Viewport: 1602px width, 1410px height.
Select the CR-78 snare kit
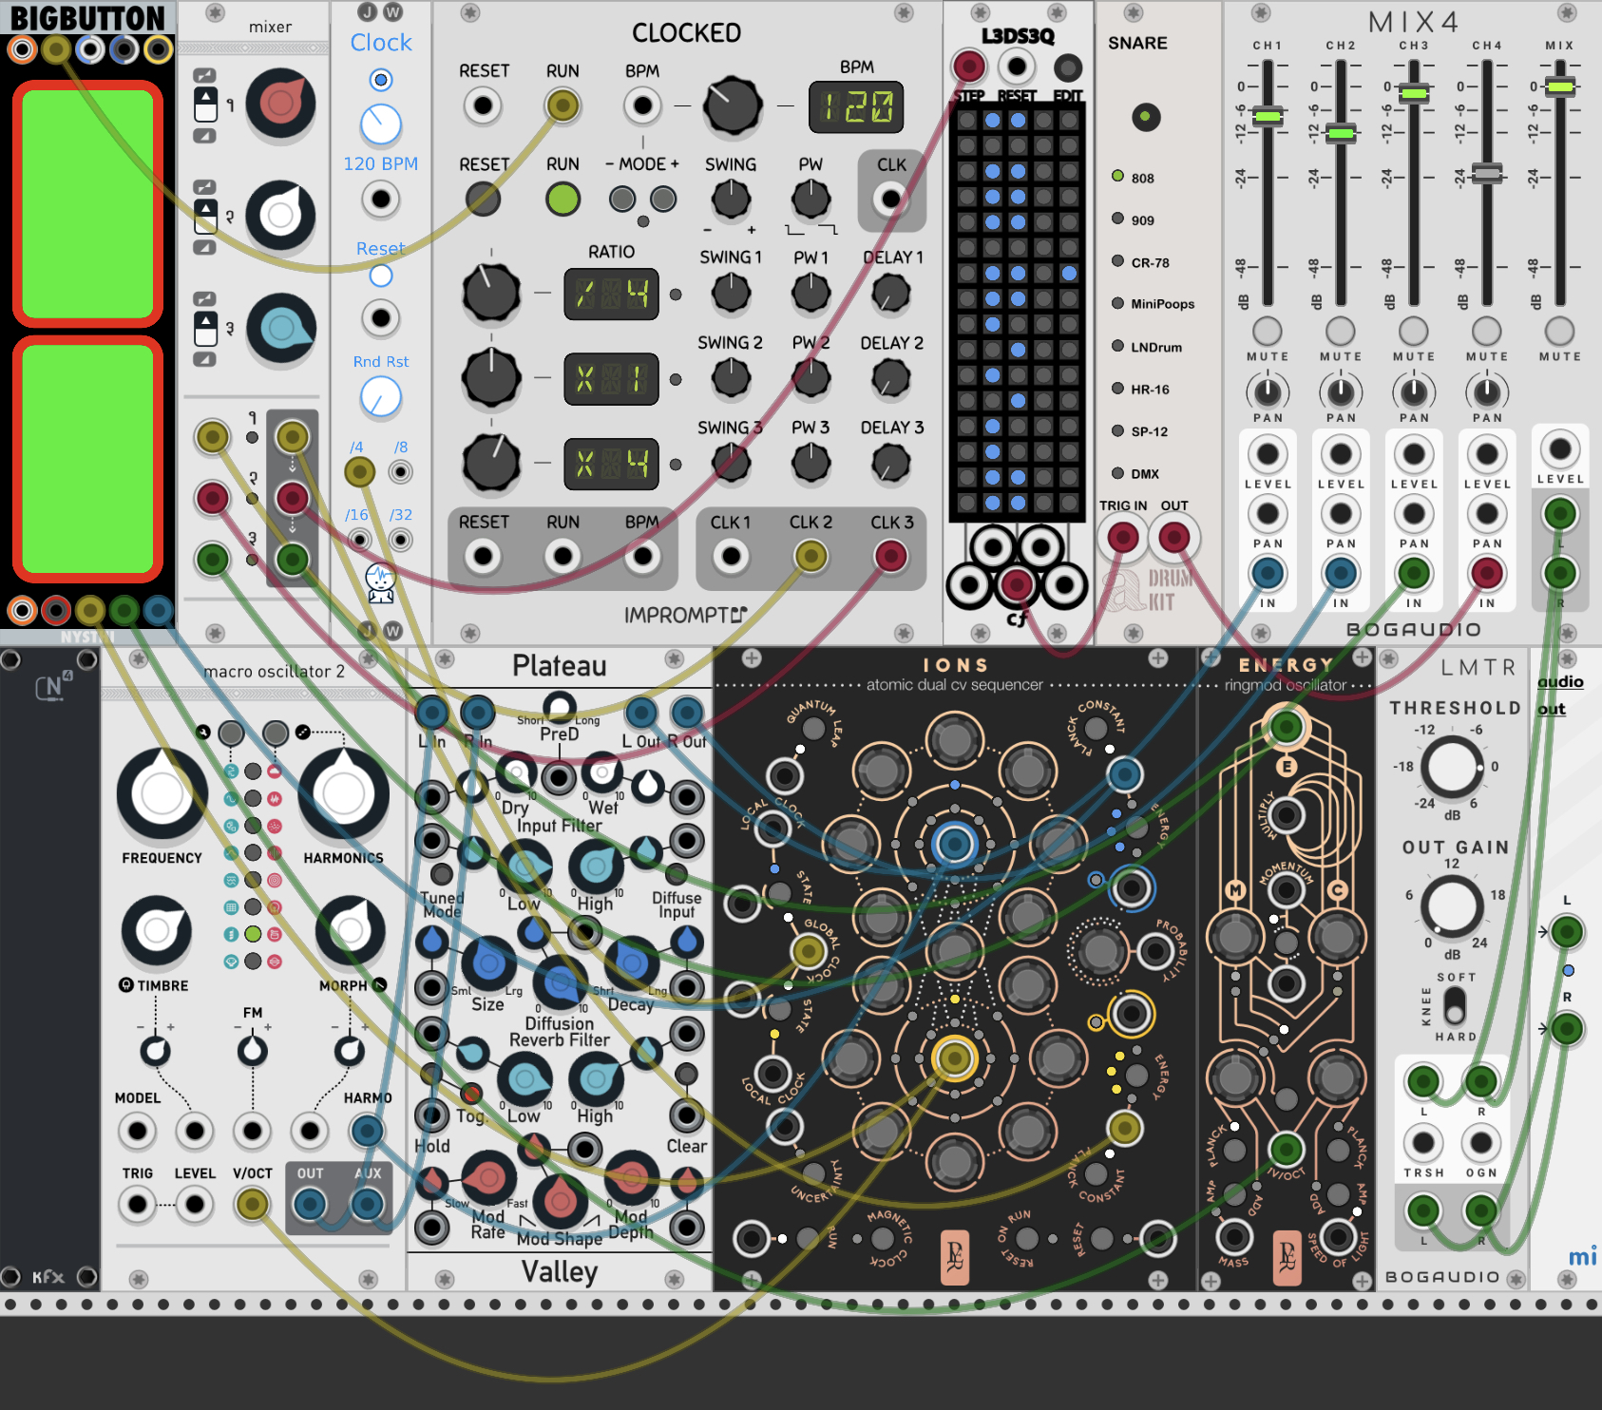click(x=1118, y=261)
